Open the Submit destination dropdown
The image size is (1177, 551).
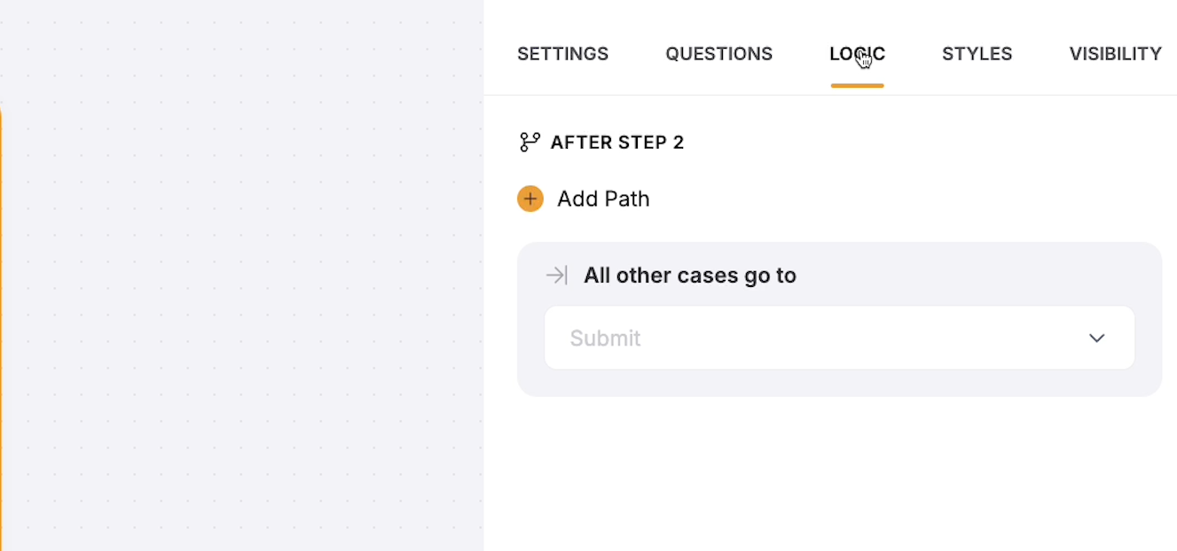[x=839, y=338]
